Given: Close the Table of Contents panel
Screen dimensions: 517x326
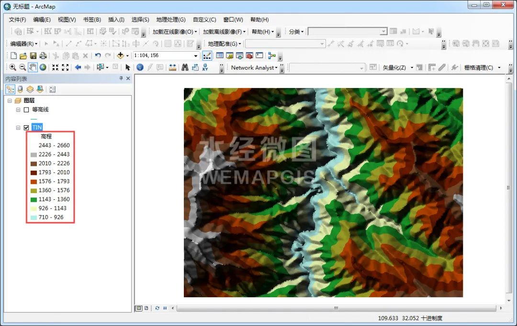Looking at the screenshot, I should click(128, 78).
